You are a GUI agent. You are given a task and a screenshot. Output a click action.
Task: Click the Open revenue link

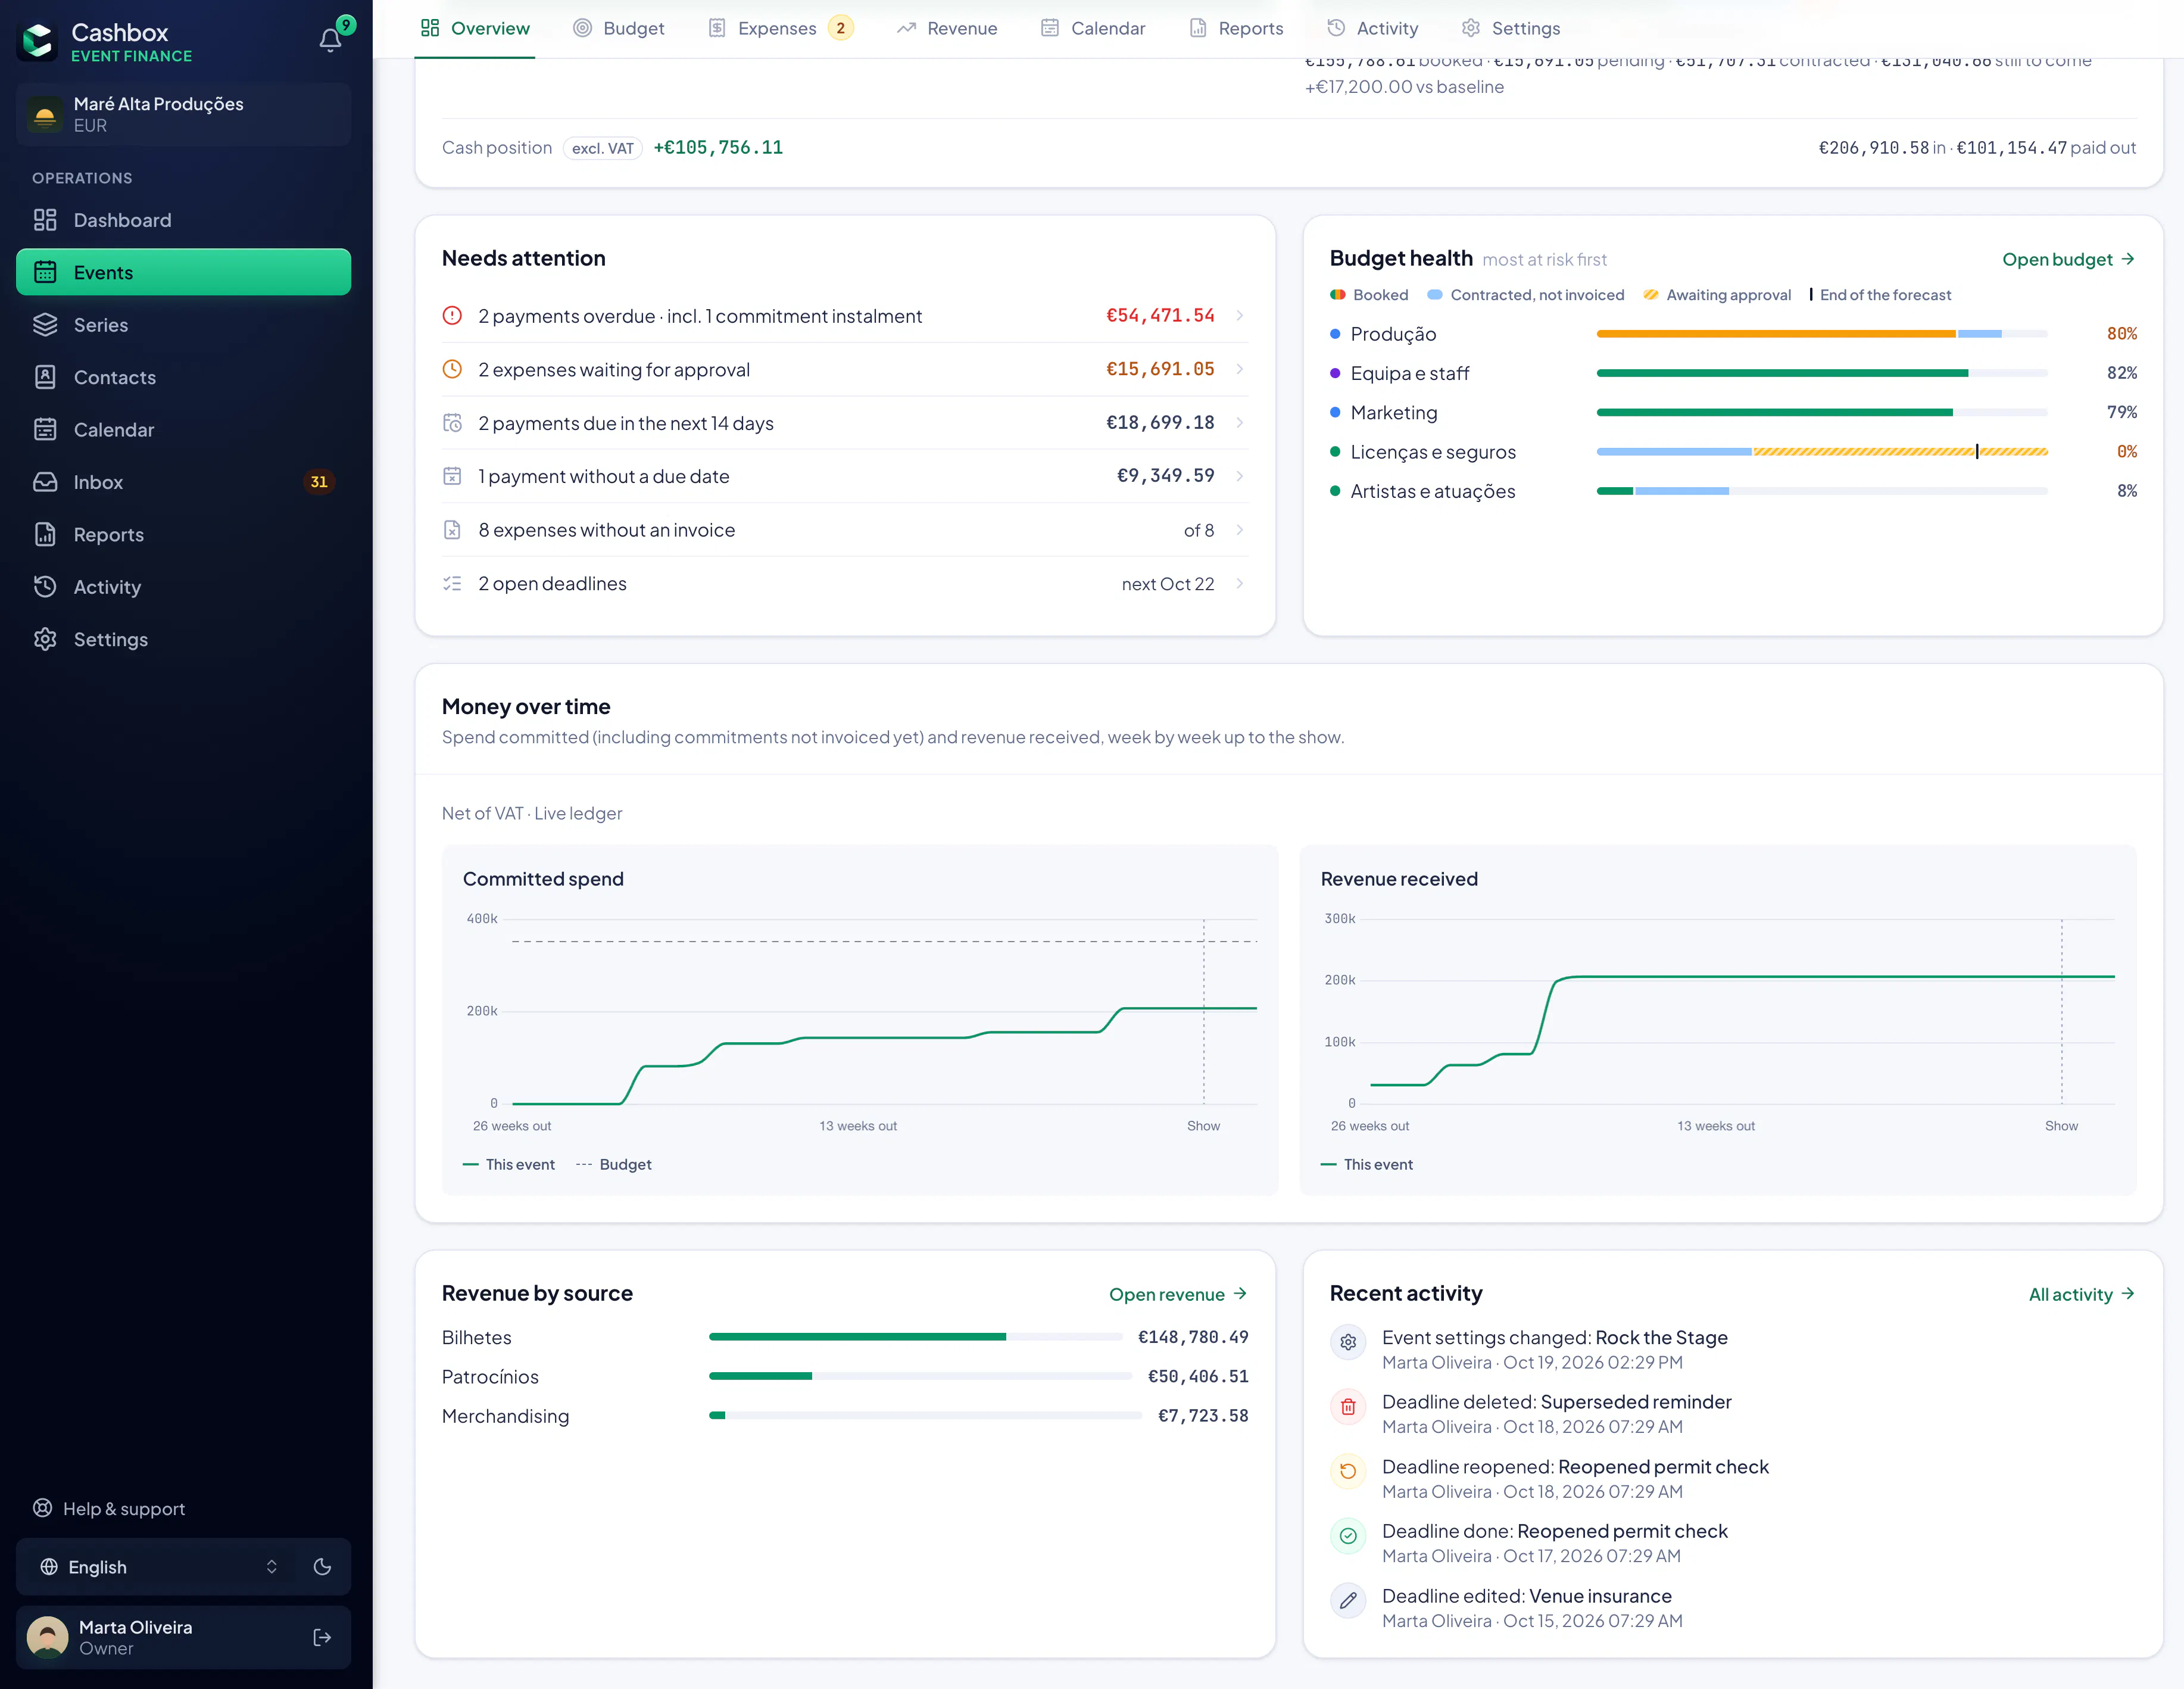click(1178, 1294)
